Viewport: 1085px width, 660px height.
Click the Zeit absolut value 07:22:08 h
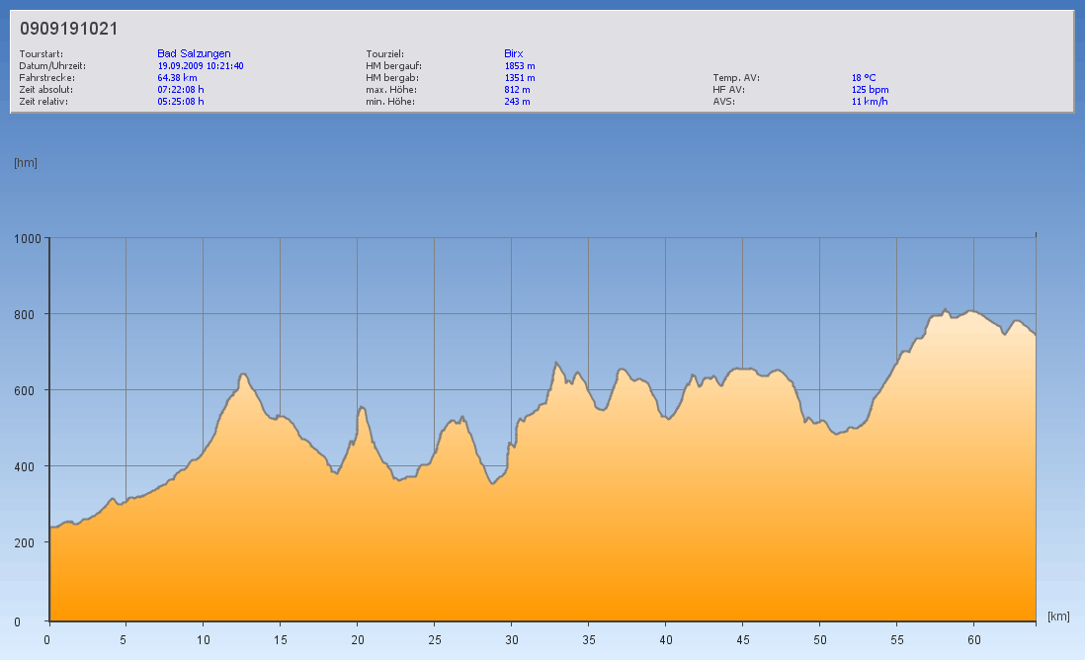[181, 89]
